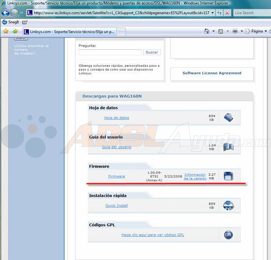
Task: Open the SnagIt toolbar button
Action: click(x=11, y=22)
